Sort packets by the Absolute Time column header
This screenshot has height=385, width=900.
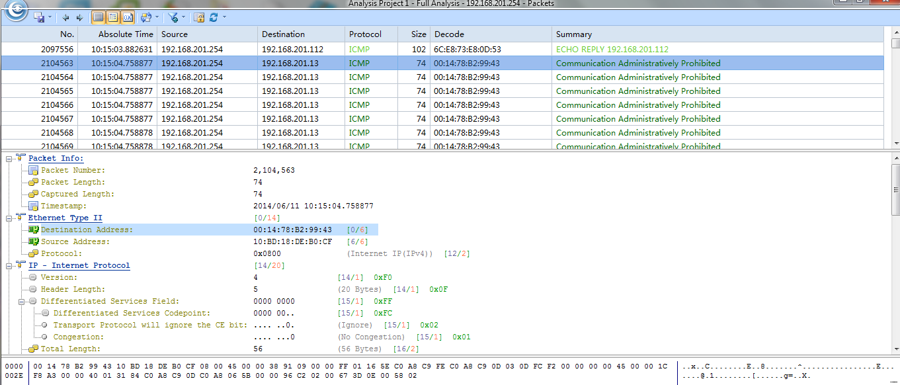pos(126,34)
